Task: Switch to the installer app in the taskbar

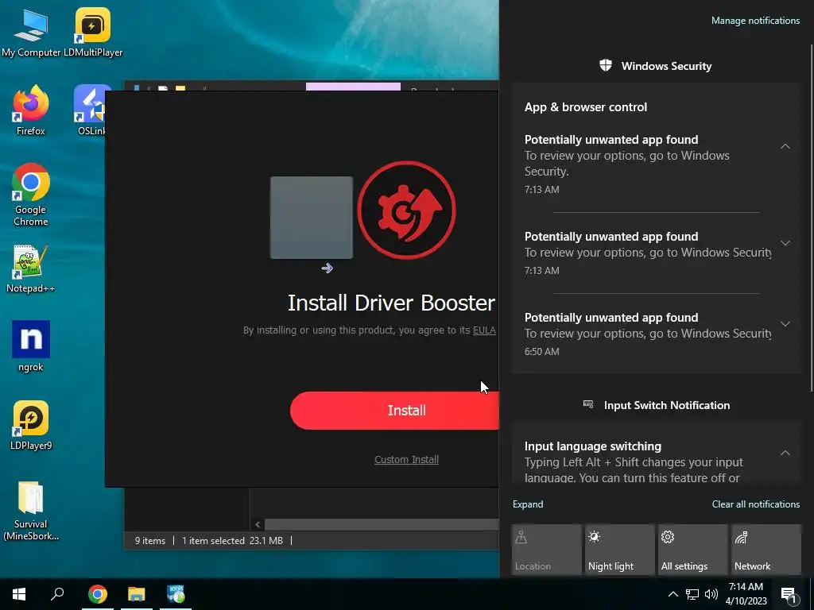Action: 176,594
